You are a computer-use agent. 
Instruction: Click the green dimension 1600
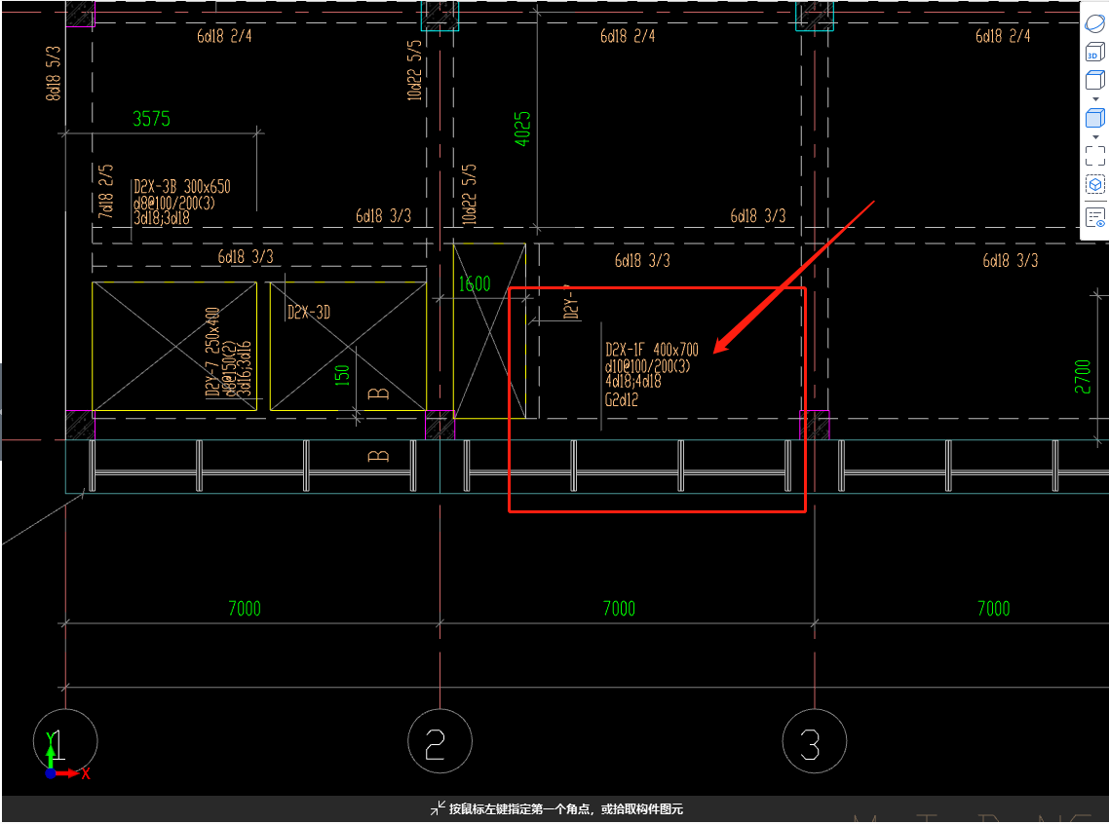[x=474, y=284]
